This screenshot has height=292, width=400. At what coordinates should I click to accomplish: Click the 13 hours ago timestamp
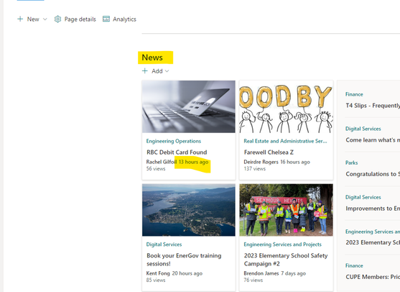pos(193,162)
